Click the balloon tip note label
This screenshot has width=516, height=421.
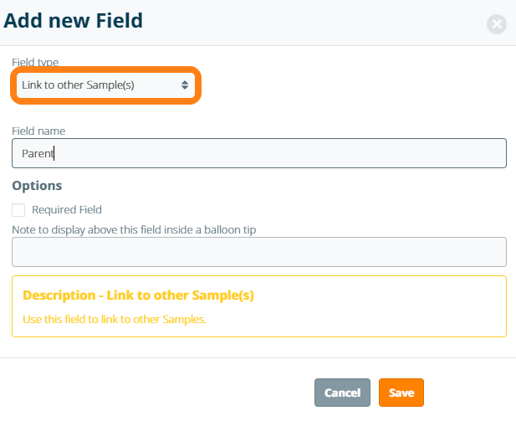(134, 229)
